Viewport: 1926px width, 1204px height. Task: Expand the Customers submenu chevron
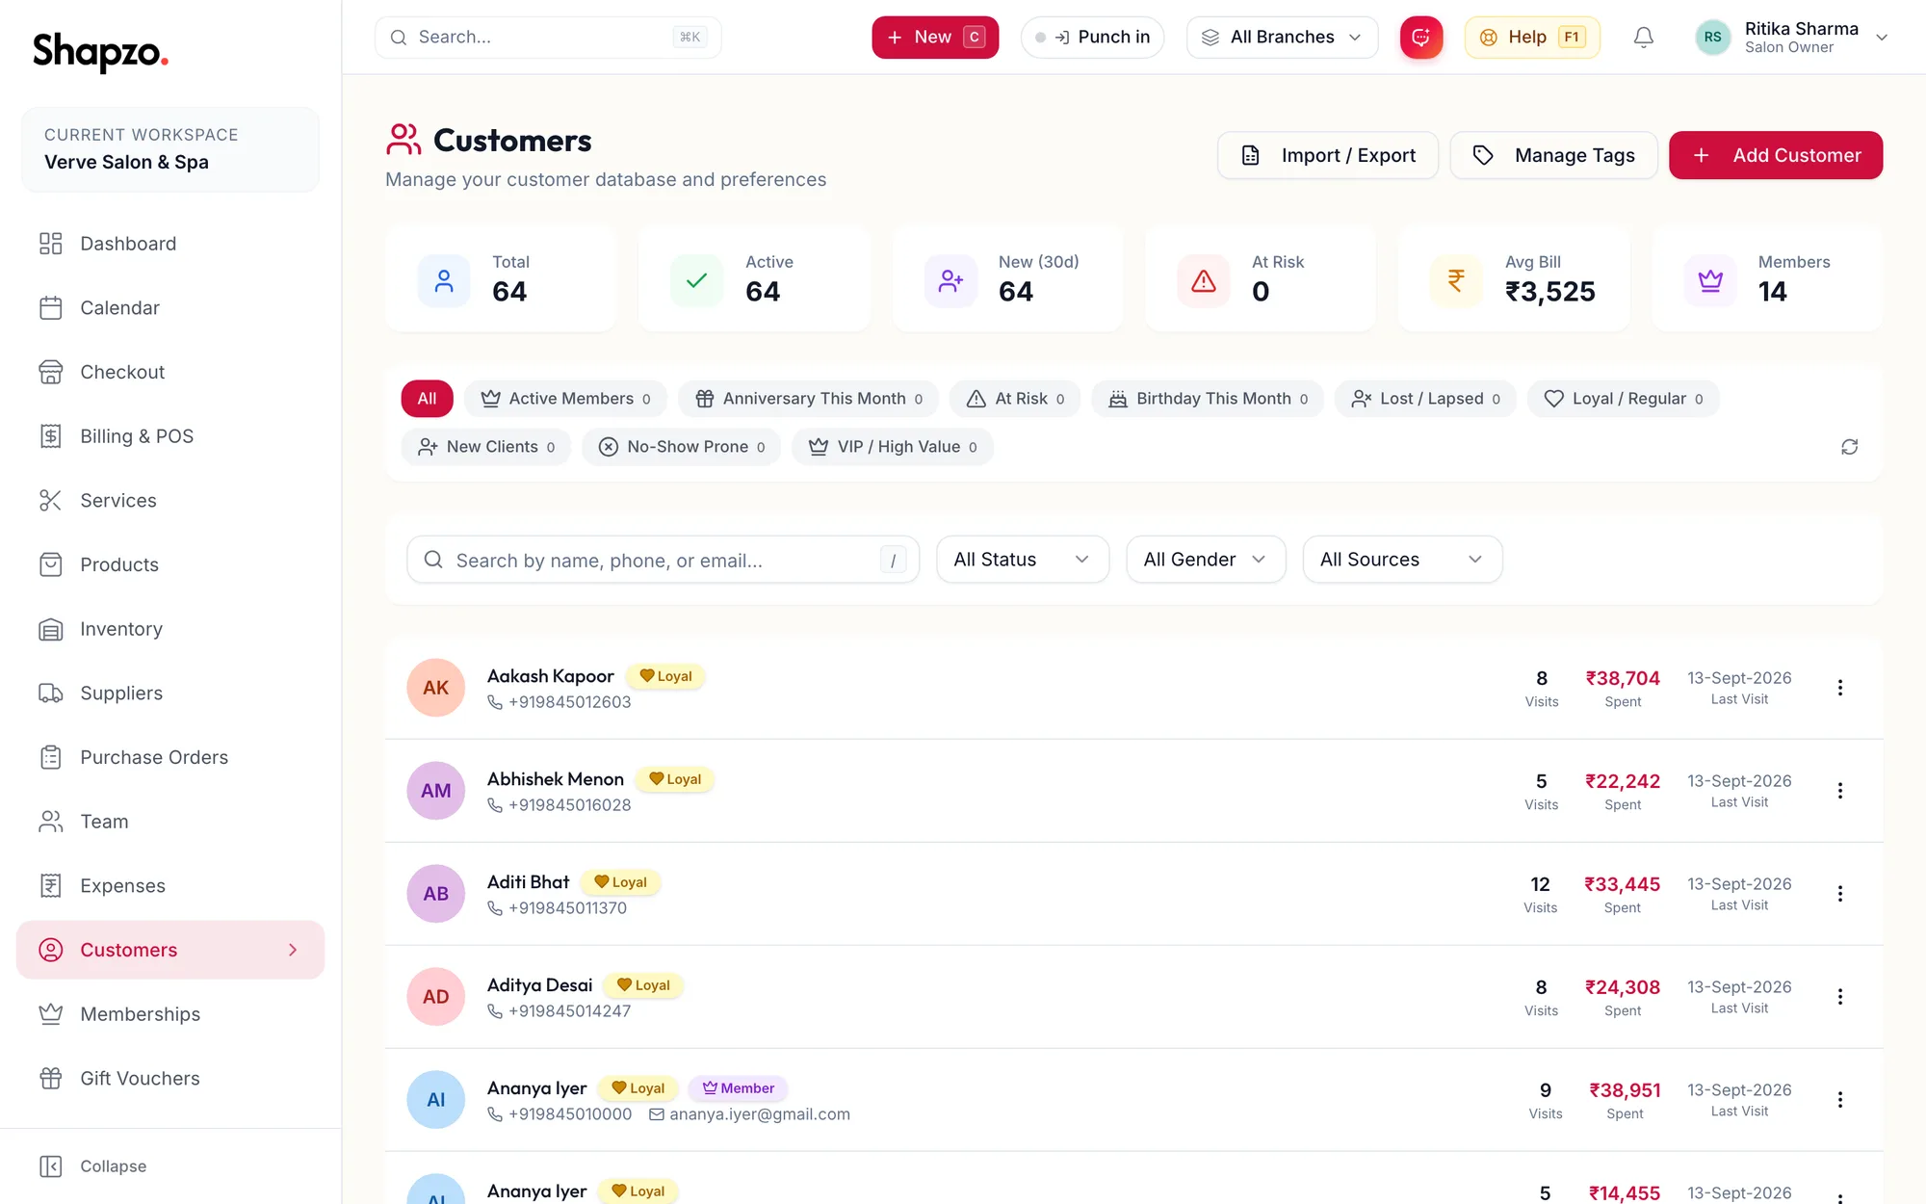pyautogui.click(x=293, y=951)
